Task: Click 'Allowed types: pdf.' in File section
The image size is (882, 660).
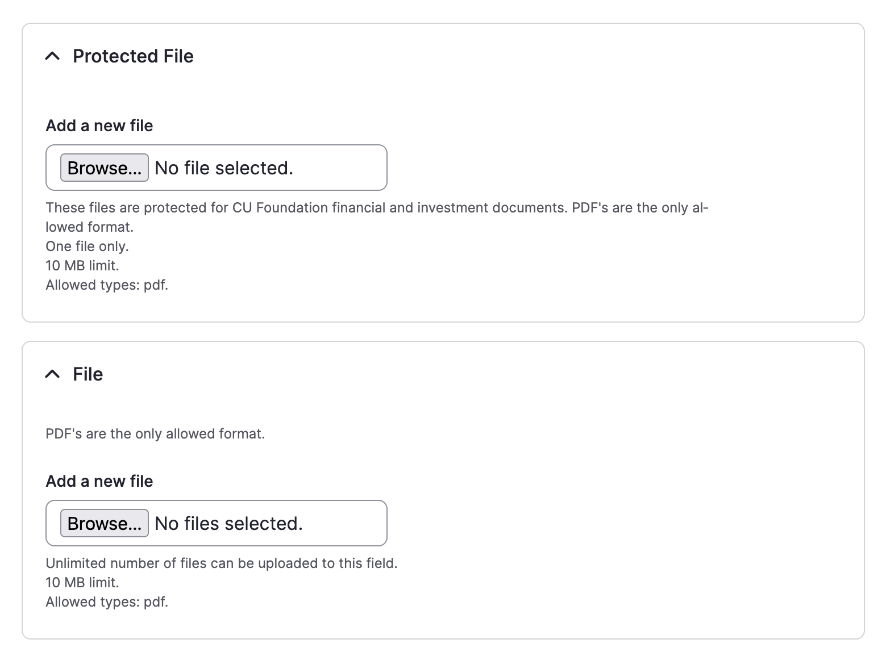Action: 107,602
